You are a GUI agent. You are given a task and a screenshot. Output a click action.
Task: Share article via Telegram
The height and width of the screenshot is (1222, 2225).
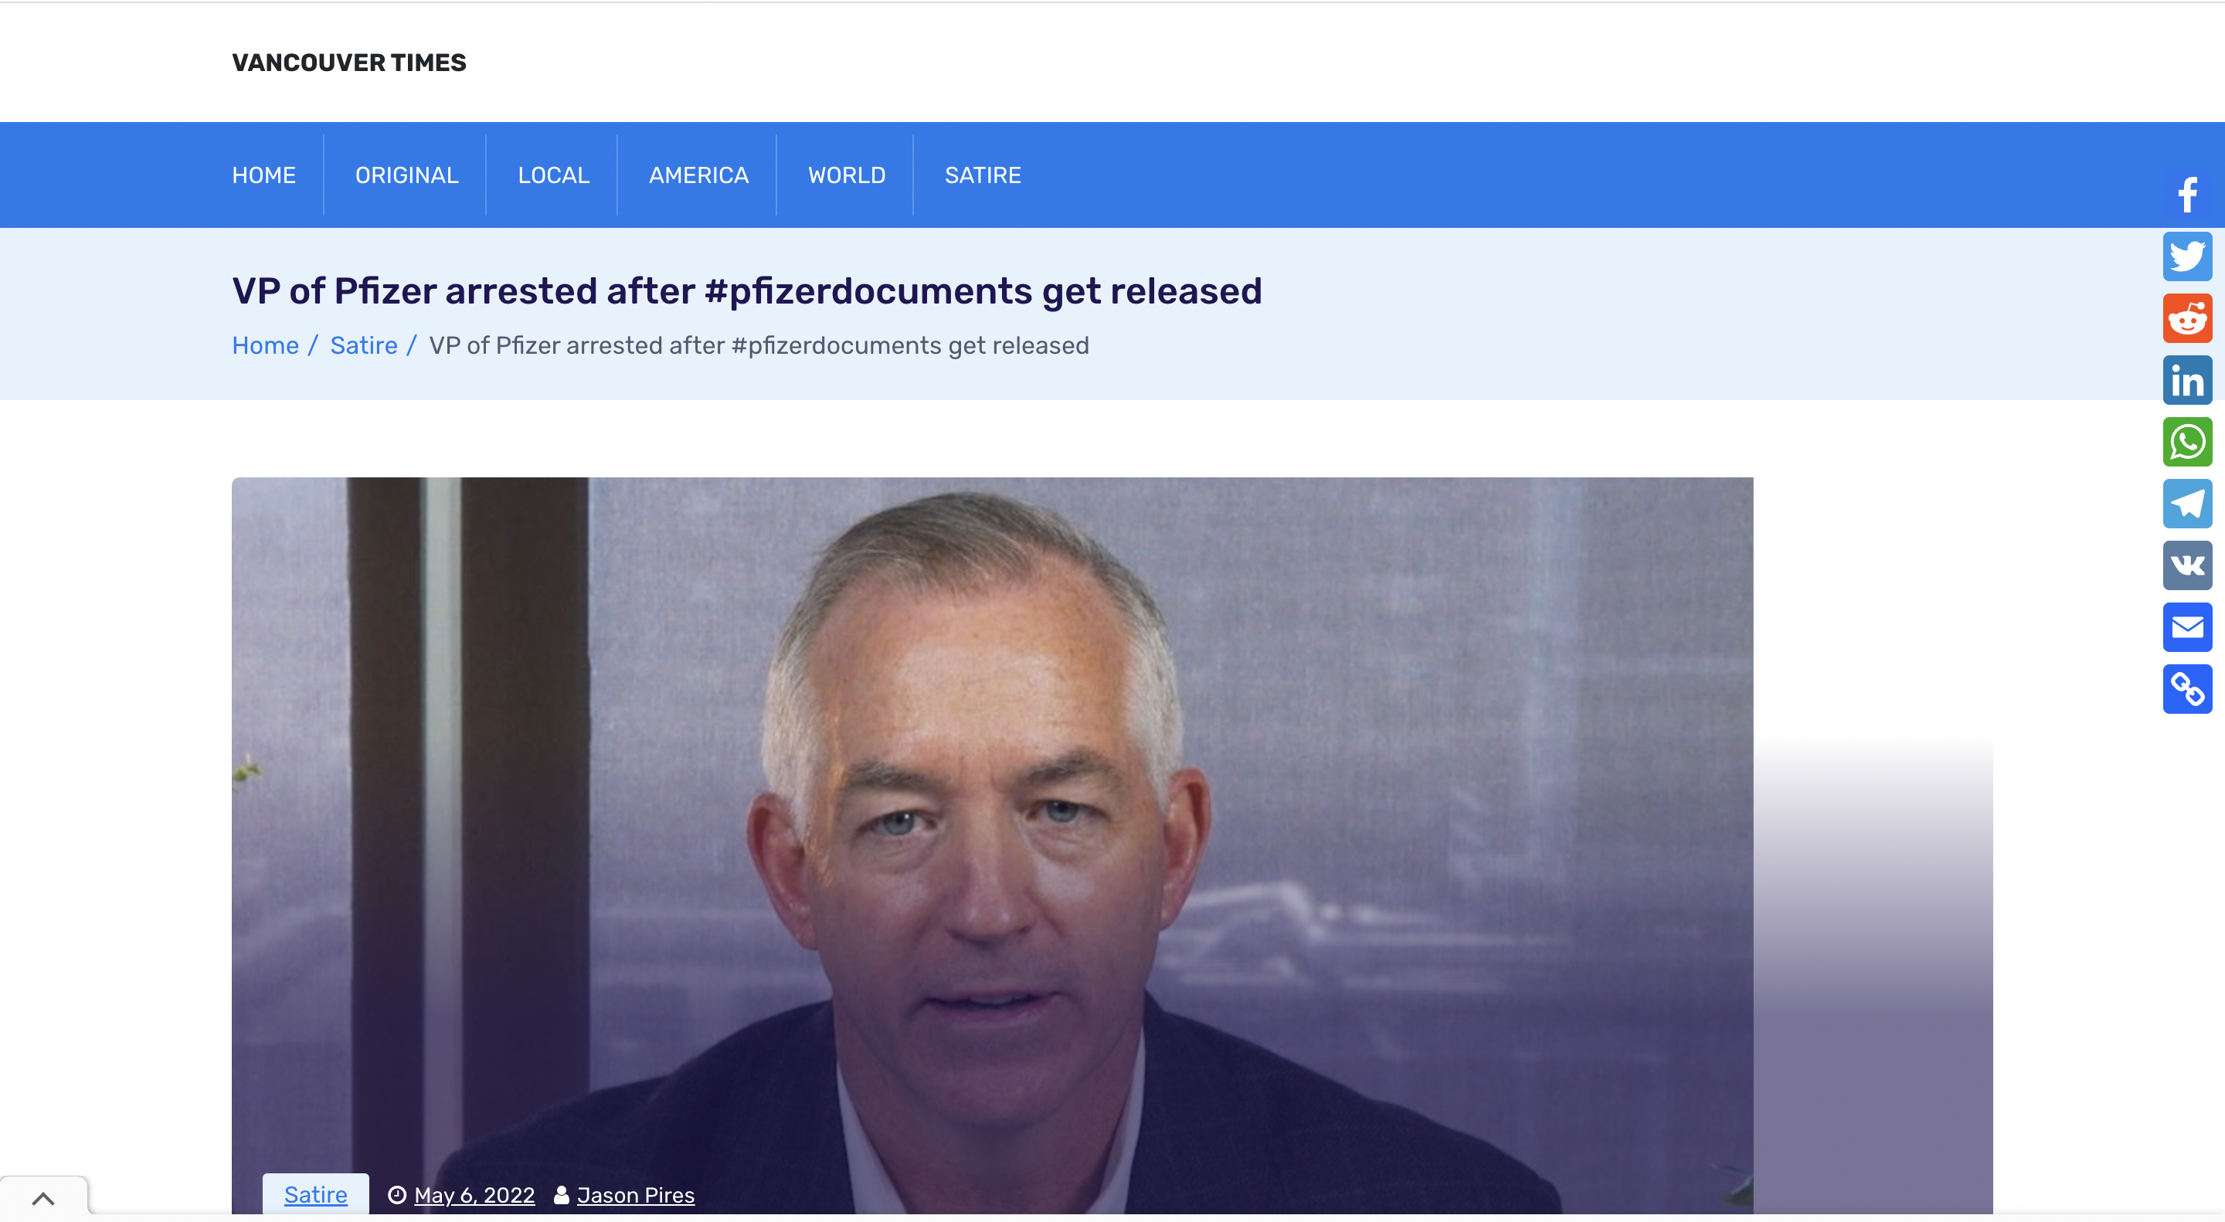tap(2187, 504)
